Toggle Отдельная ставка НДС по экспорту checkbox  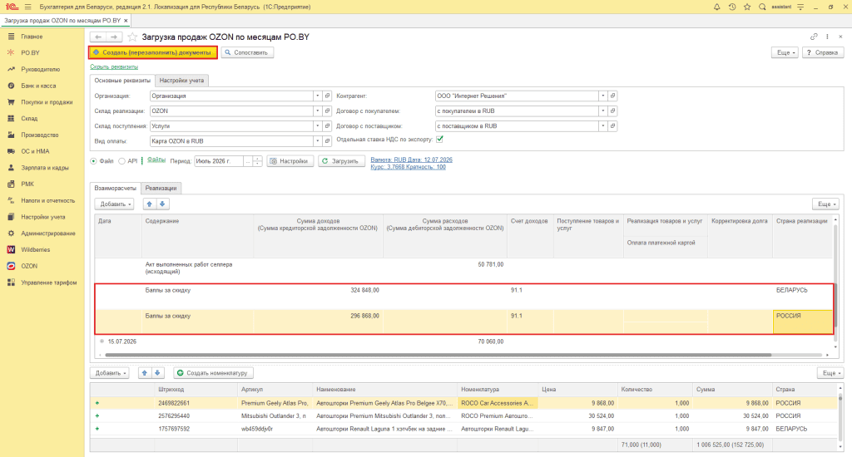click(x=439, y=140)
